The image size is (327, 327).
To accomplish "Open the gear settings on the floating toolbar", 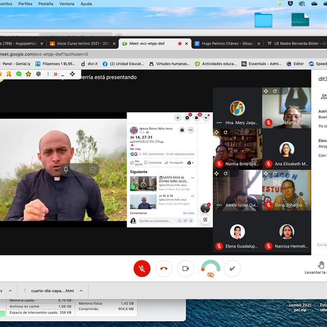I will coord(38,74).
